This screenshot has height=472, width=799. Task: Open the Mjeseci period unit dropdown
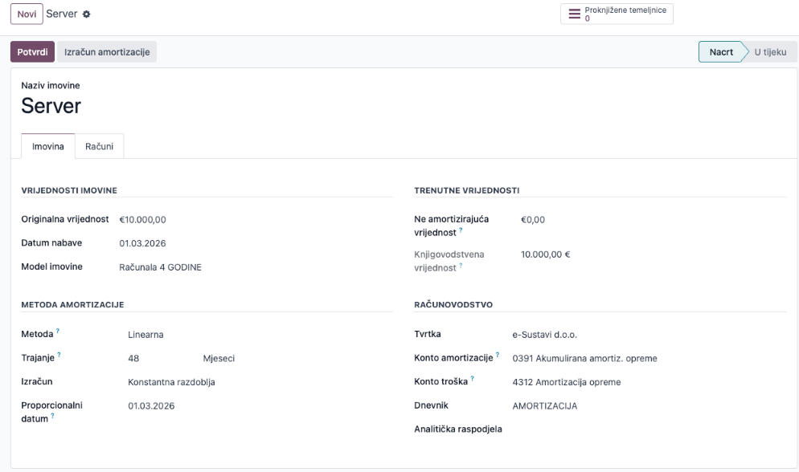(x=297, y=359)
